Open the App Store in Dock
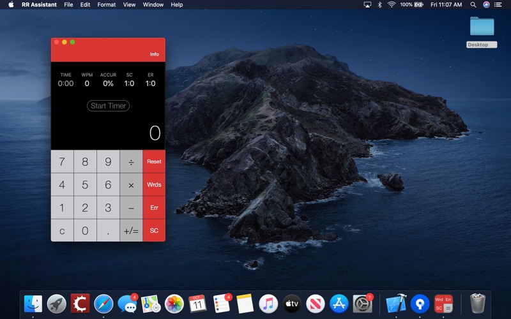Viewport: 511px width, 319px height. (x=339, y=304)
